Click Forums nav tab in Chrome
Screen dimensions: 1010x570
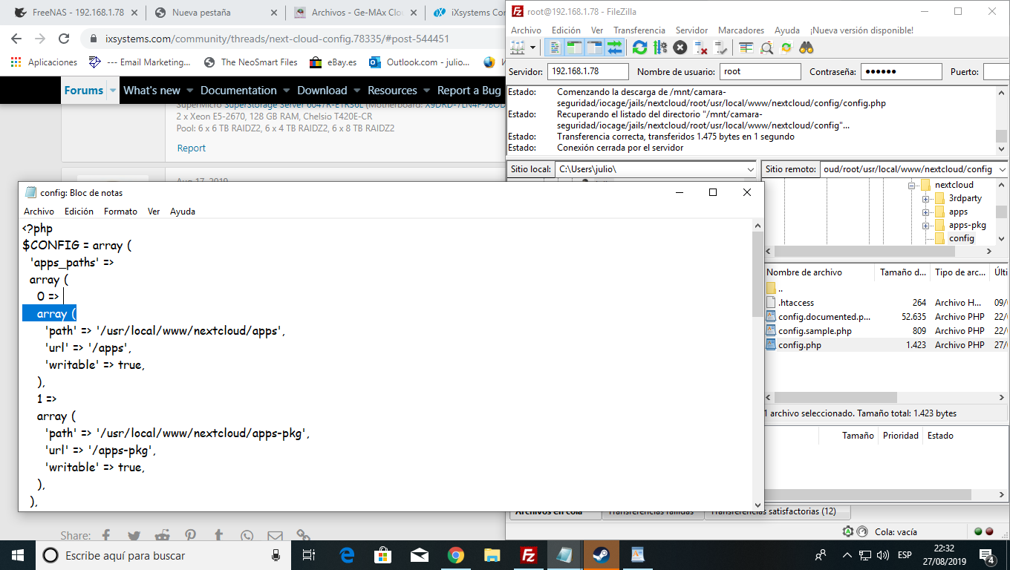[x=84, y=91]
